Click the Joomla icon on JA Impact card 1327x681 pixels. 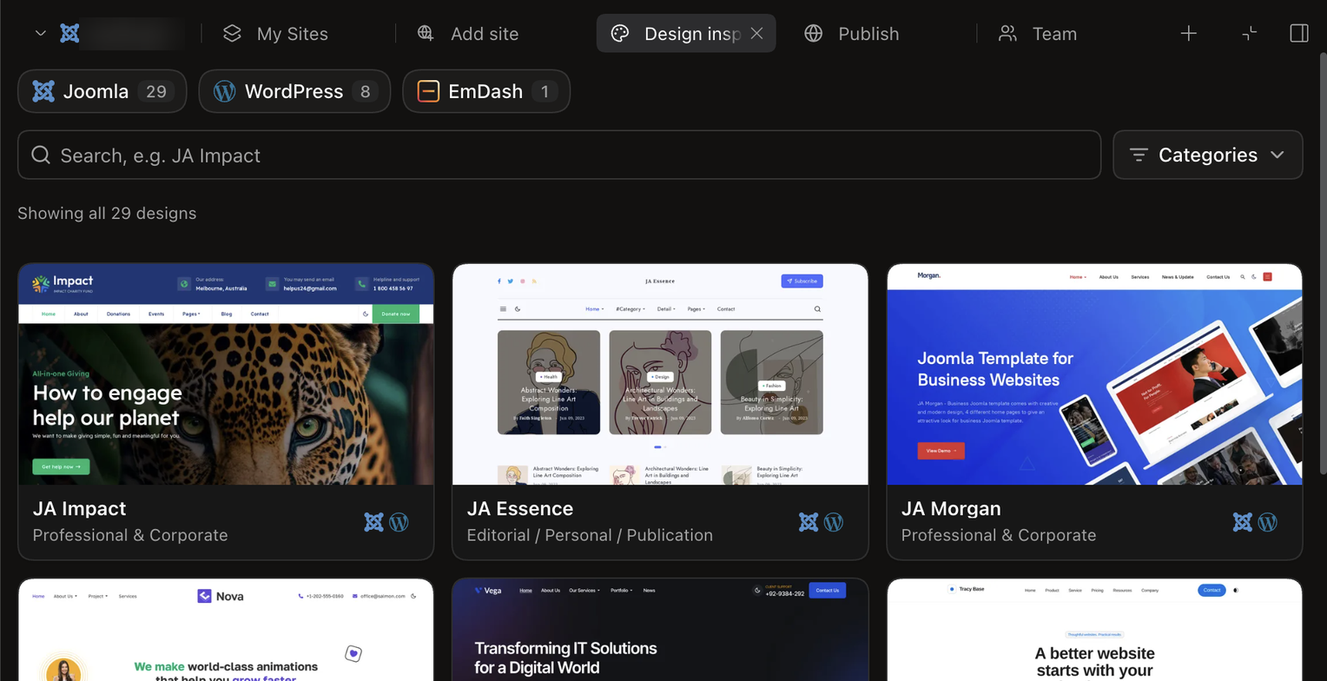click(x=373, y=521)
